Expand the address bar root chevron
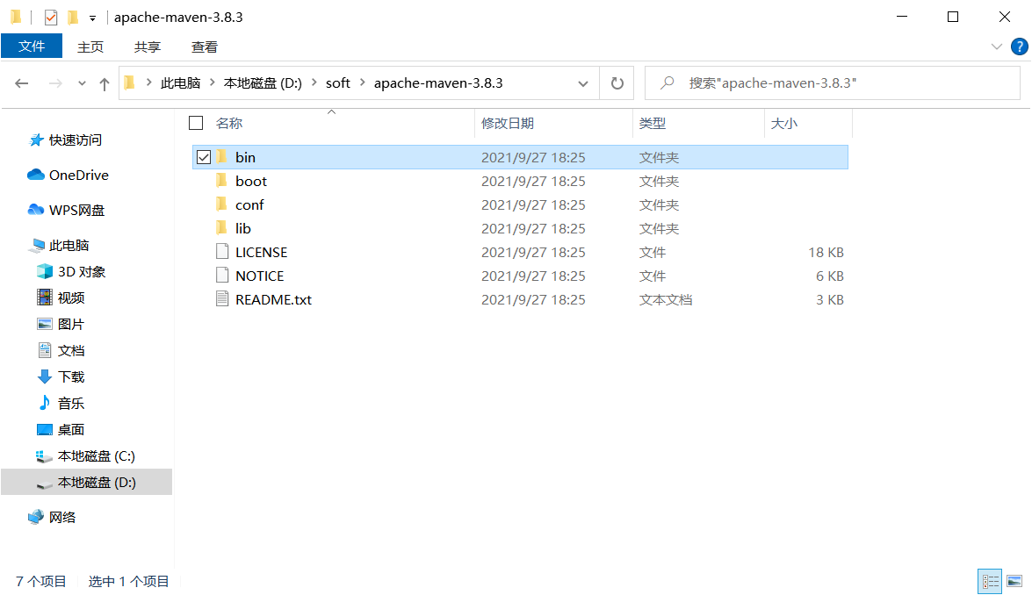1032x595 pixels. pos(148,82)
